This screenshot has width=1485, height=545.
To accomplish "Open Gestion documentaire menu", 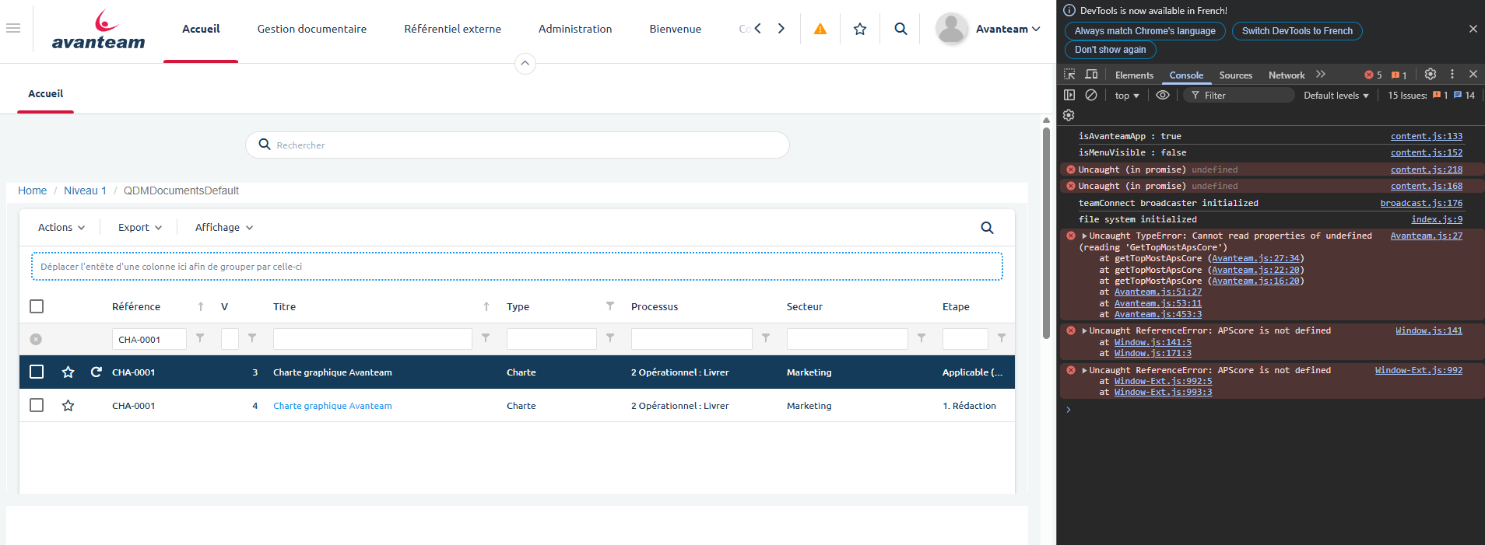I will click(x=311, y=29).
